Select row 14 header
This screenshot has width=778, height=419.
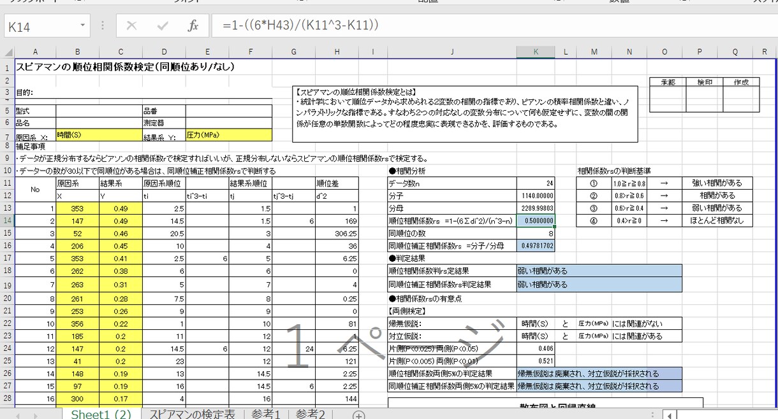(7, 220)
